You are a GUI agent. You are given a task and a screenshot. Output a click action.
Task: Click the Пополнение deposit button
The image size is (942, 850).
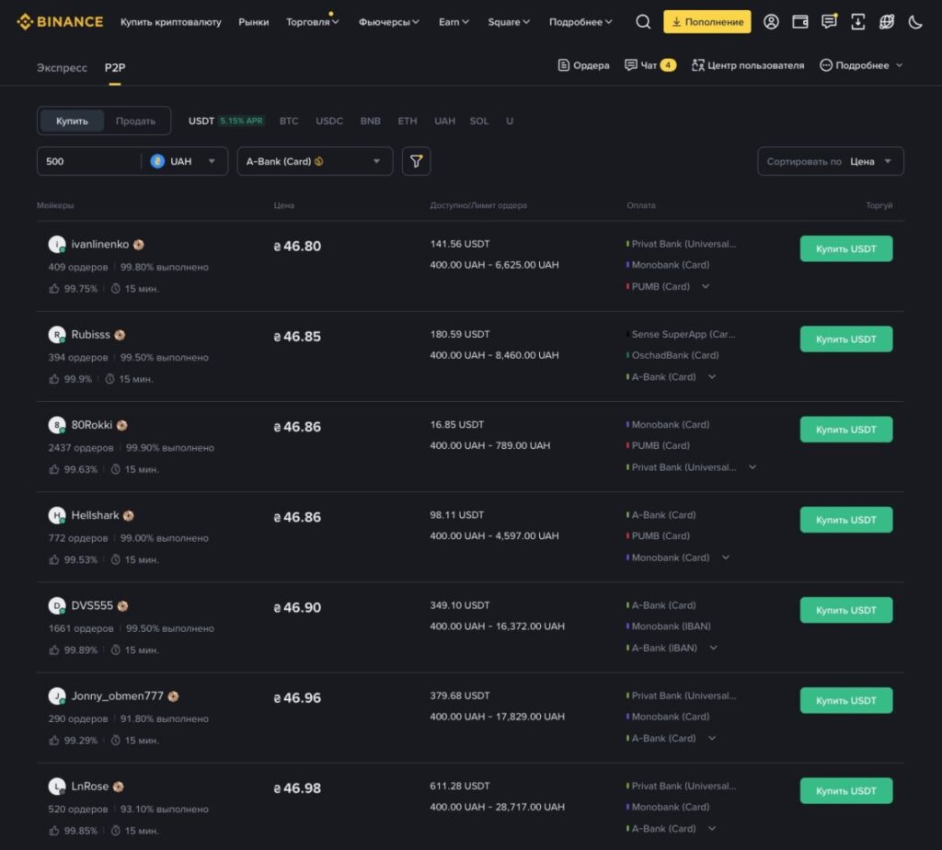tap(707, 22)
